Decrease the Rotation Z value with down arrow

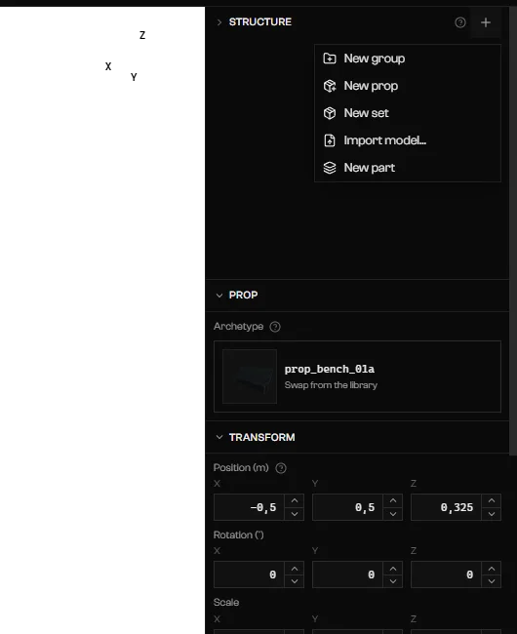492,581
